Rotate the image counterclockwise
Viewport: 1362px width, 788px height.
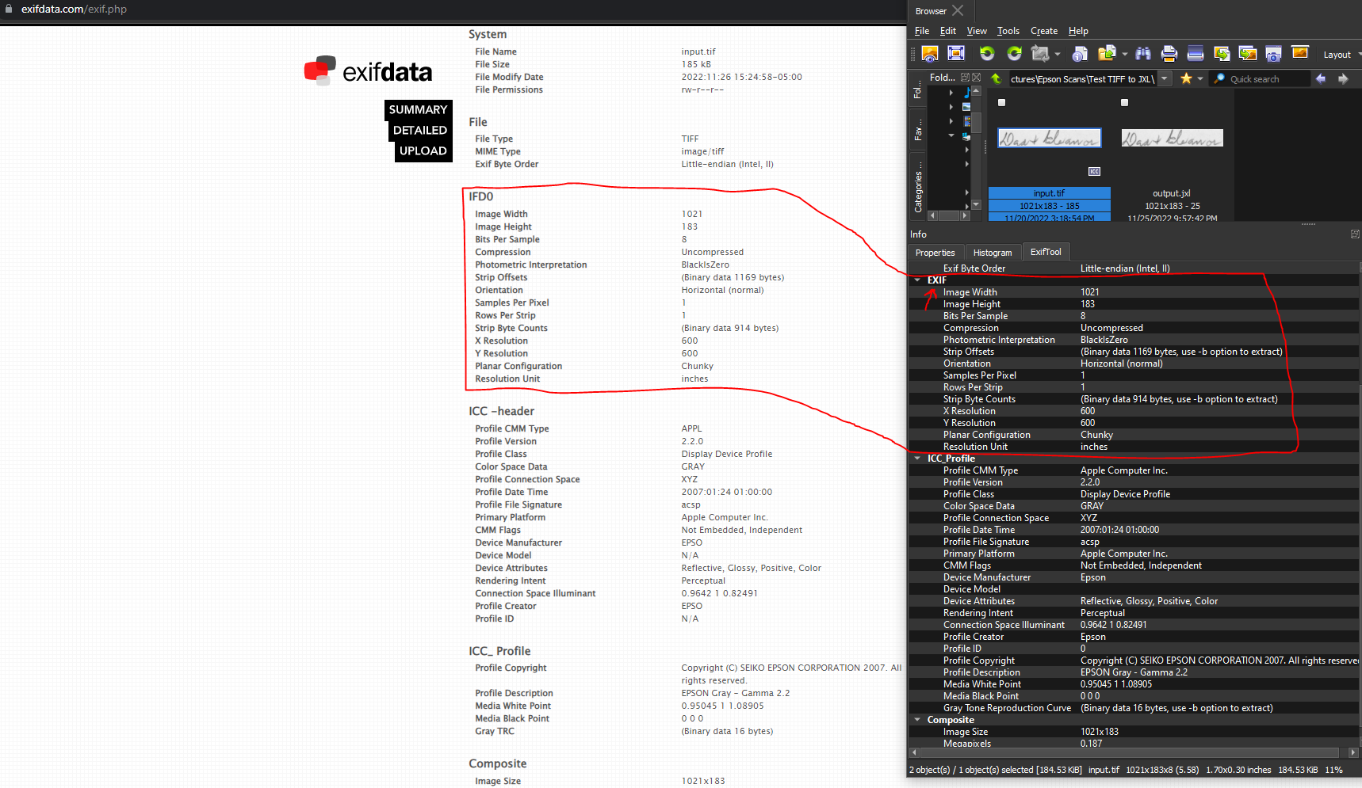[987, 54]
